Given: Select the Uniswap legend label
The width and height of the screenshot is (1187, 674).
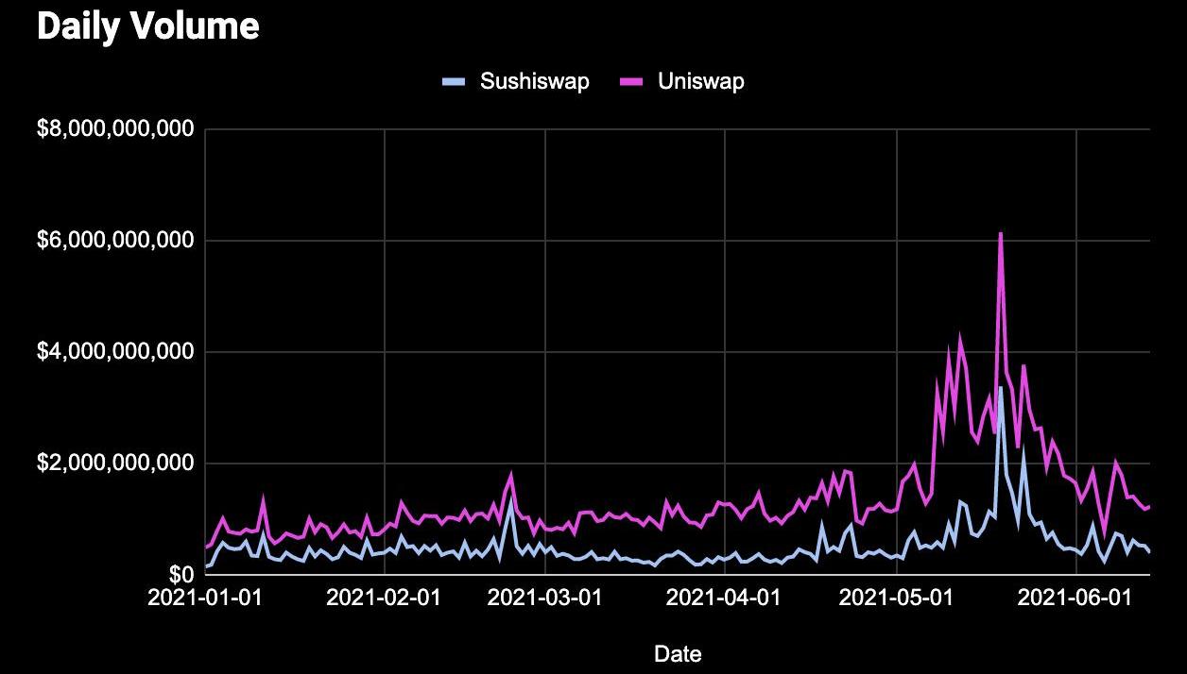Looking at the screenshot, I should (x=700, y=81).
